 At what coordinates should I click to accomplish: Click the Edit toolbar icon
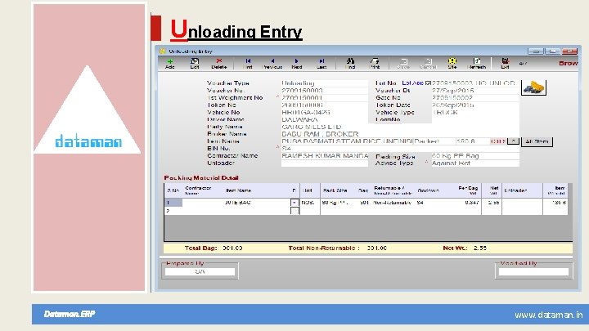195,64
